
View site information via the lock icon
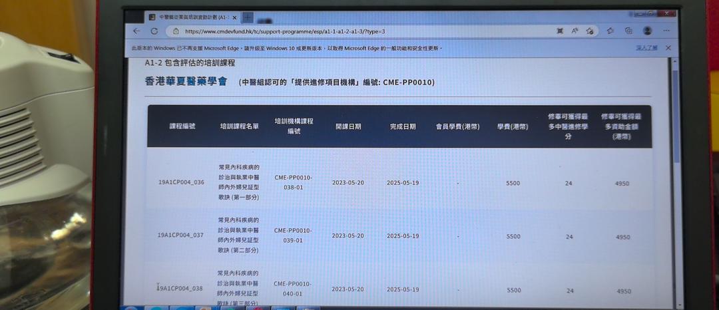click(176, 31)
